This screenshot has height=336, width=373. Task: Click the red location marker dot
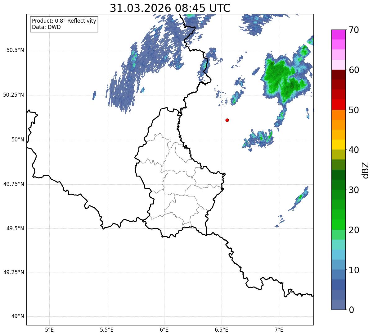(x=227, y=120)
